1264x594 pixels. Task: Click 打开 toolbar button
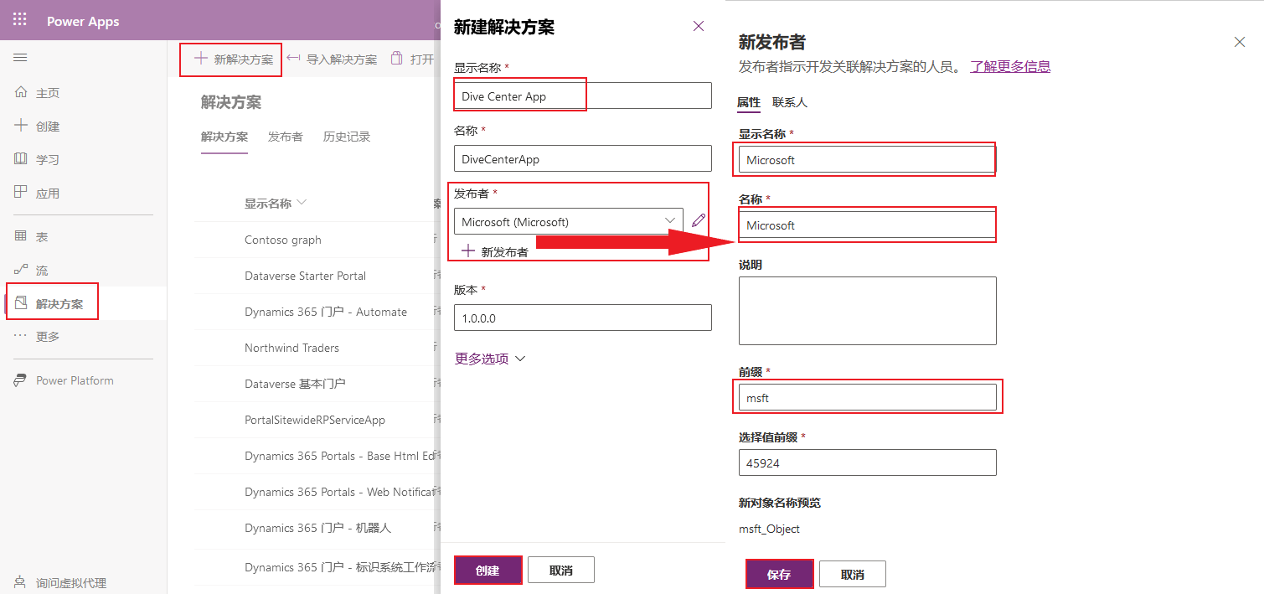412,59
